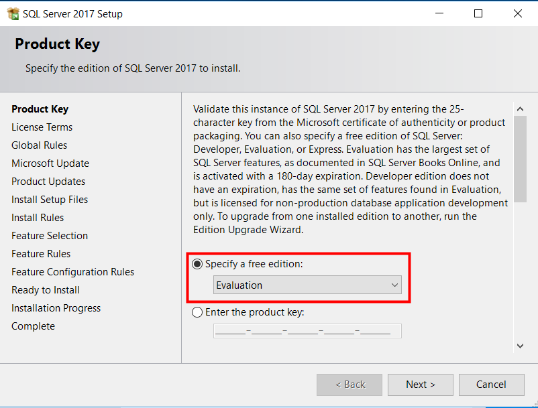This screenshot has width=538, height=408.
Task: Select the 'Specify a free edition' radio button
Action: 197,264
